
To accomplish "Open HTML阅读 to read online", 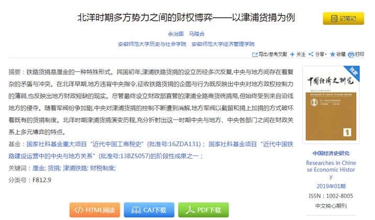I will 96,210.
